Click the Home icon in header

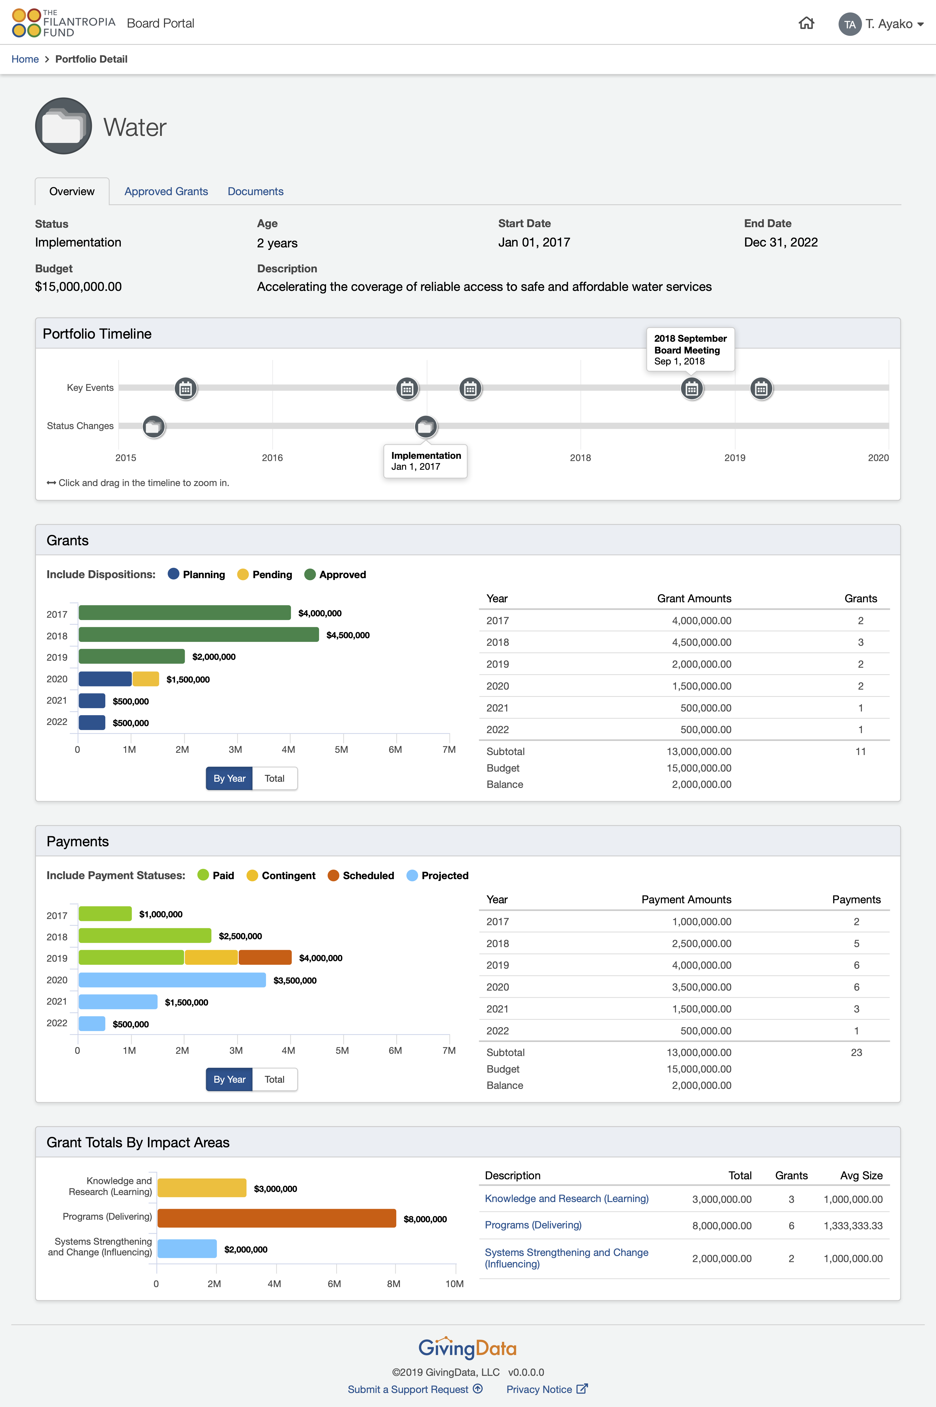click(x=806, y=23)
